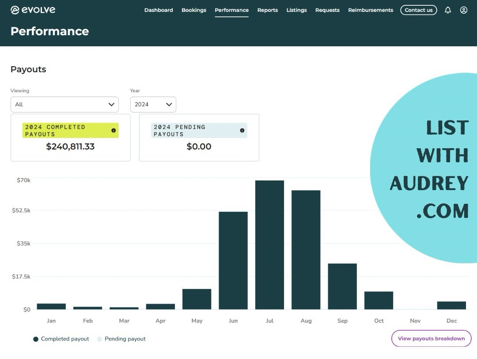Toggle Pending payout legend item

click(x=121, y=339)
